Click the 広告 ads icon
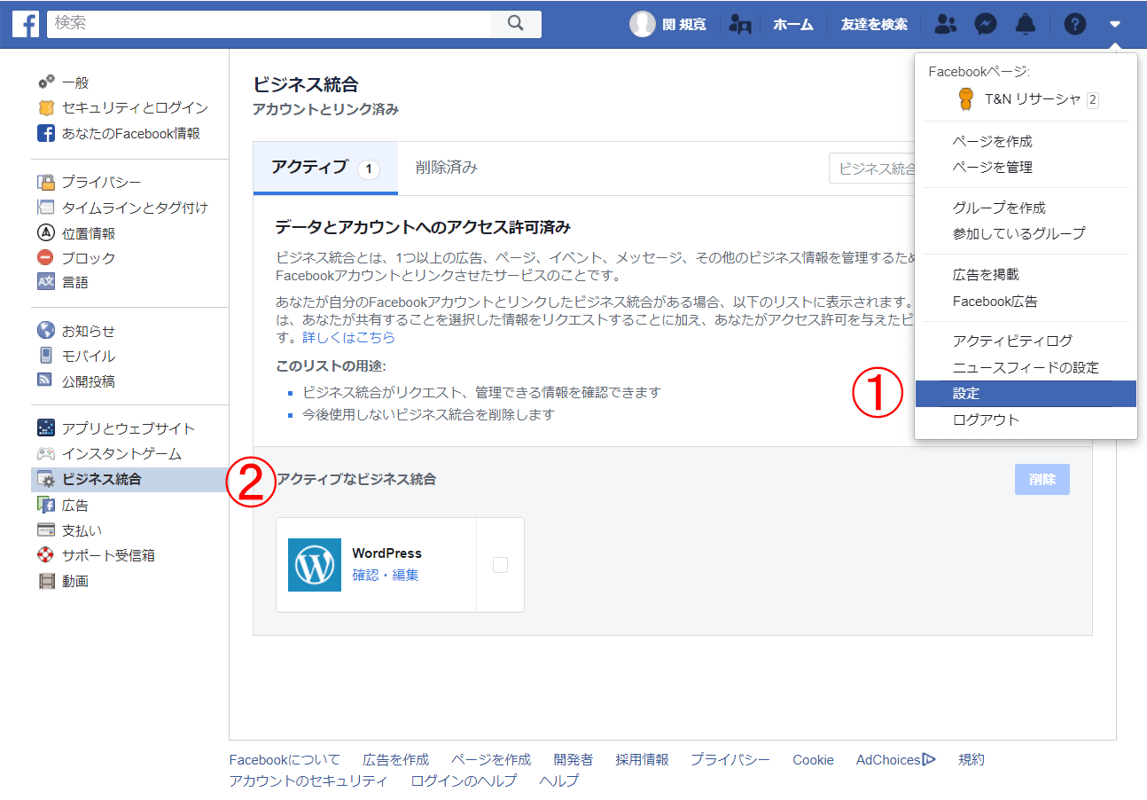1147x800 pixels. click(46, 505)
